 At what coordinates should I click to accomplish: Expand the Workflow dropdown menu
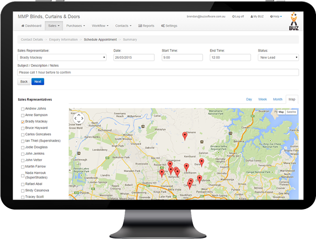tap(100, 26)
